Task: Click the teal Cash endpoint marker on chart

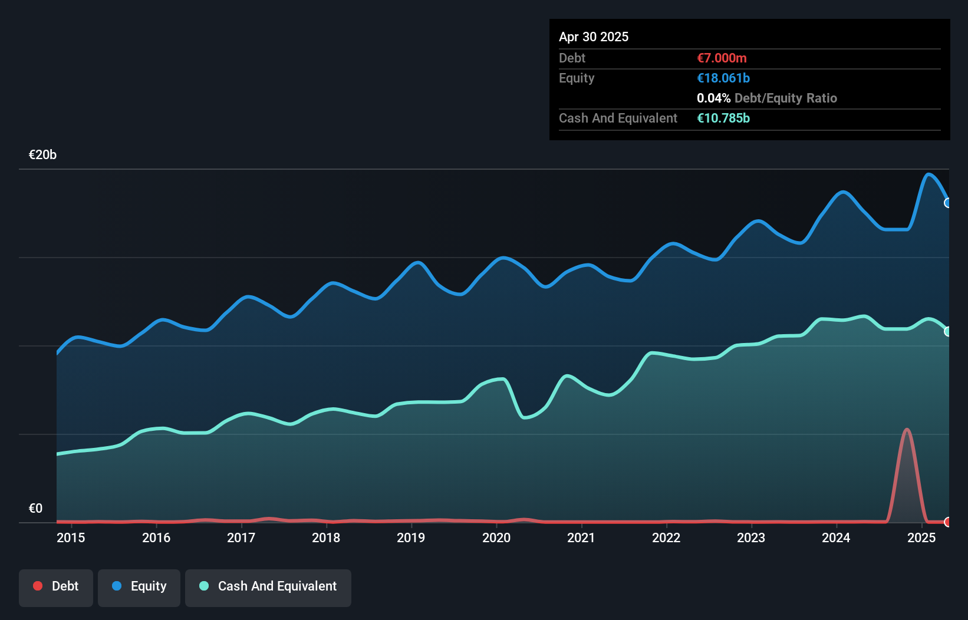Action: coord(948,332)
